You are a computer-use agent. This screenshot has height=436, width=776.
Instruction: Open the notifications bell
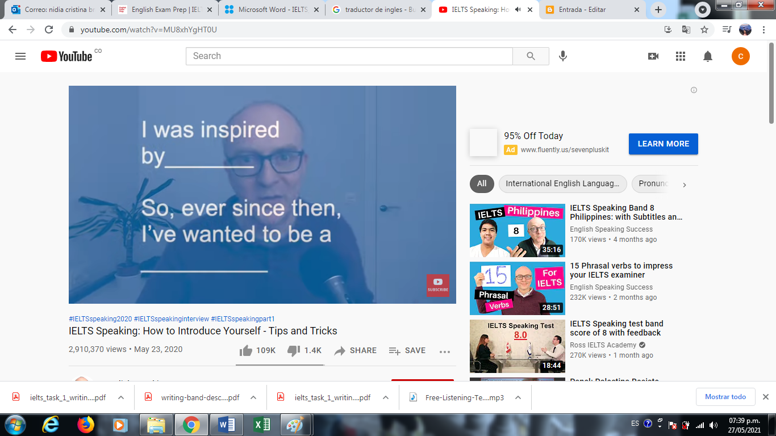[708, 56]
